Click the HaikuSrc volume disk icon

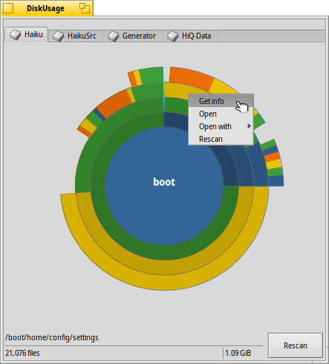click(x=59, y=36)
